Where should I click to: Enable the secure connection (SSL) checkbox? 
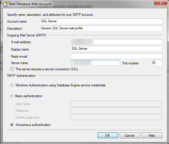(x=12, y=69)
